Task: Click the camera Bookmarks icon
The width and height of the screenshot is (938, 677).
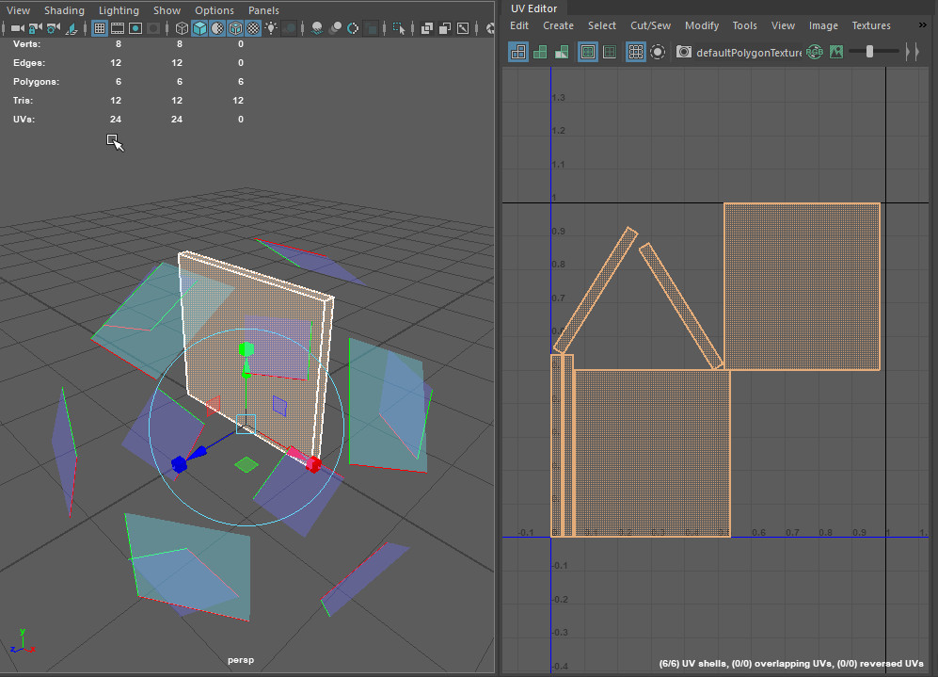Action: click(72, 28)
